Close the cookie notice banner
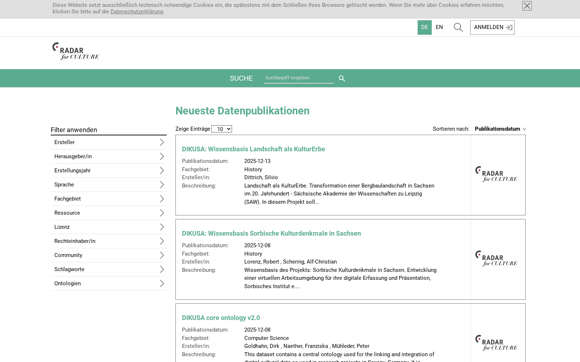Viewport: 580px width, 362px height. (x=527, y=6)
